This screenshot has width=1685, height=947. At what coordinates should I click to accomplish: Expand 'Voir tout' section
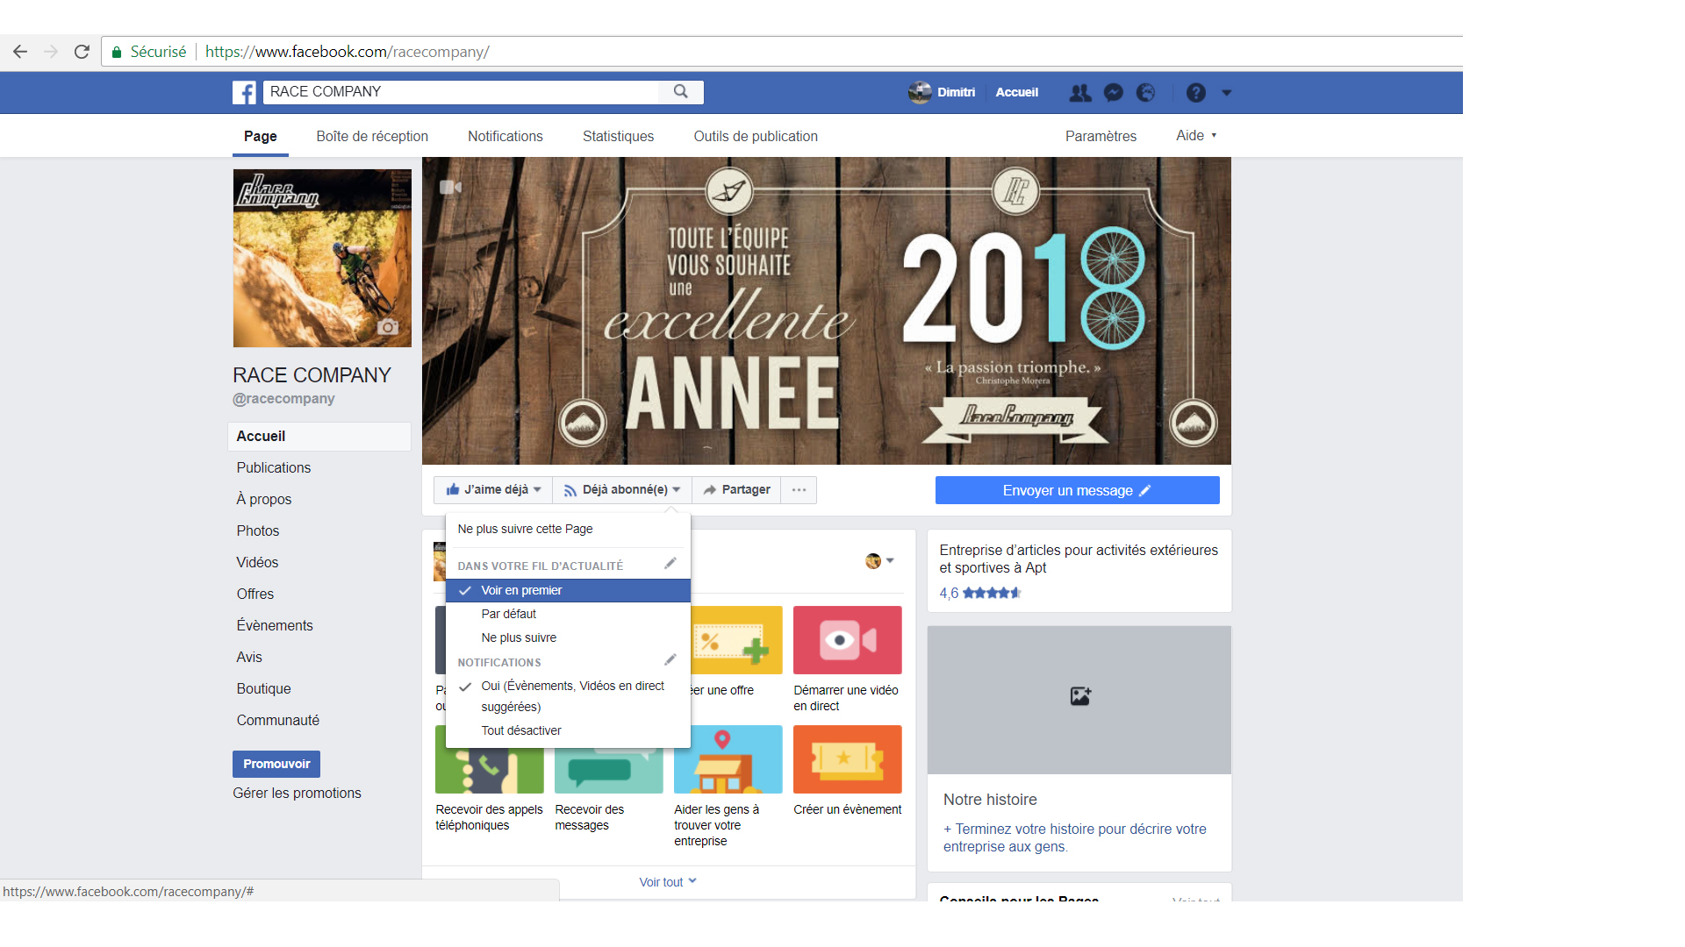[x=668, y=882]
